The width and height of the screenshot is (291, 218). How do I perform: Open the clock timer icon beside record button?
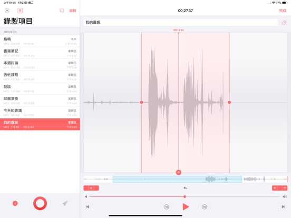coord(15,203)
